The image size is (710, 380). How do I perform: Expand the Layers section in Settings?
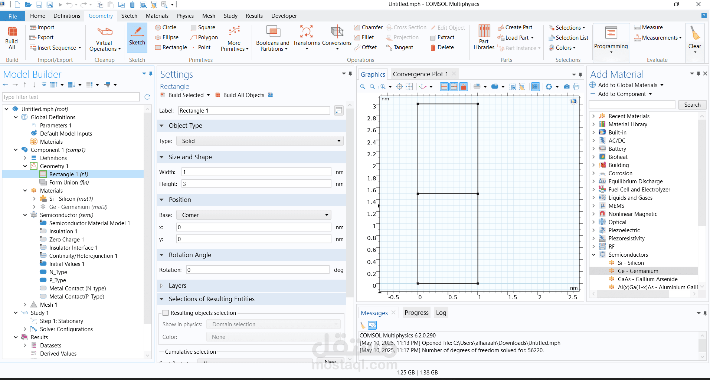point(177,286)
